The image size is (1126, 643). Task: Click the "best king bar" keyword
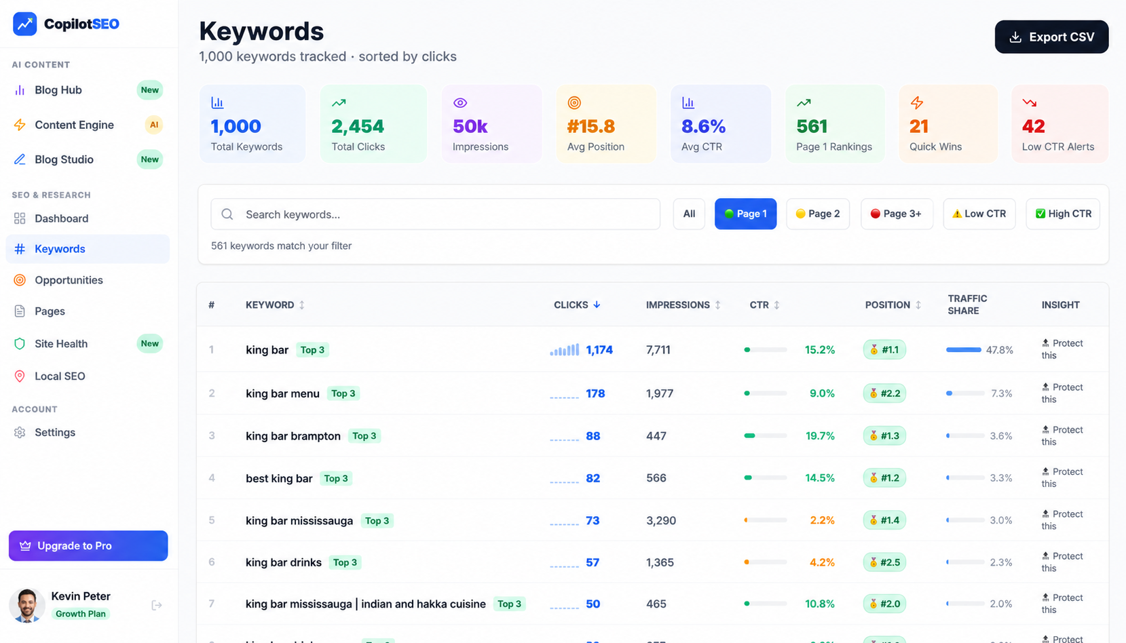[279, 479]
